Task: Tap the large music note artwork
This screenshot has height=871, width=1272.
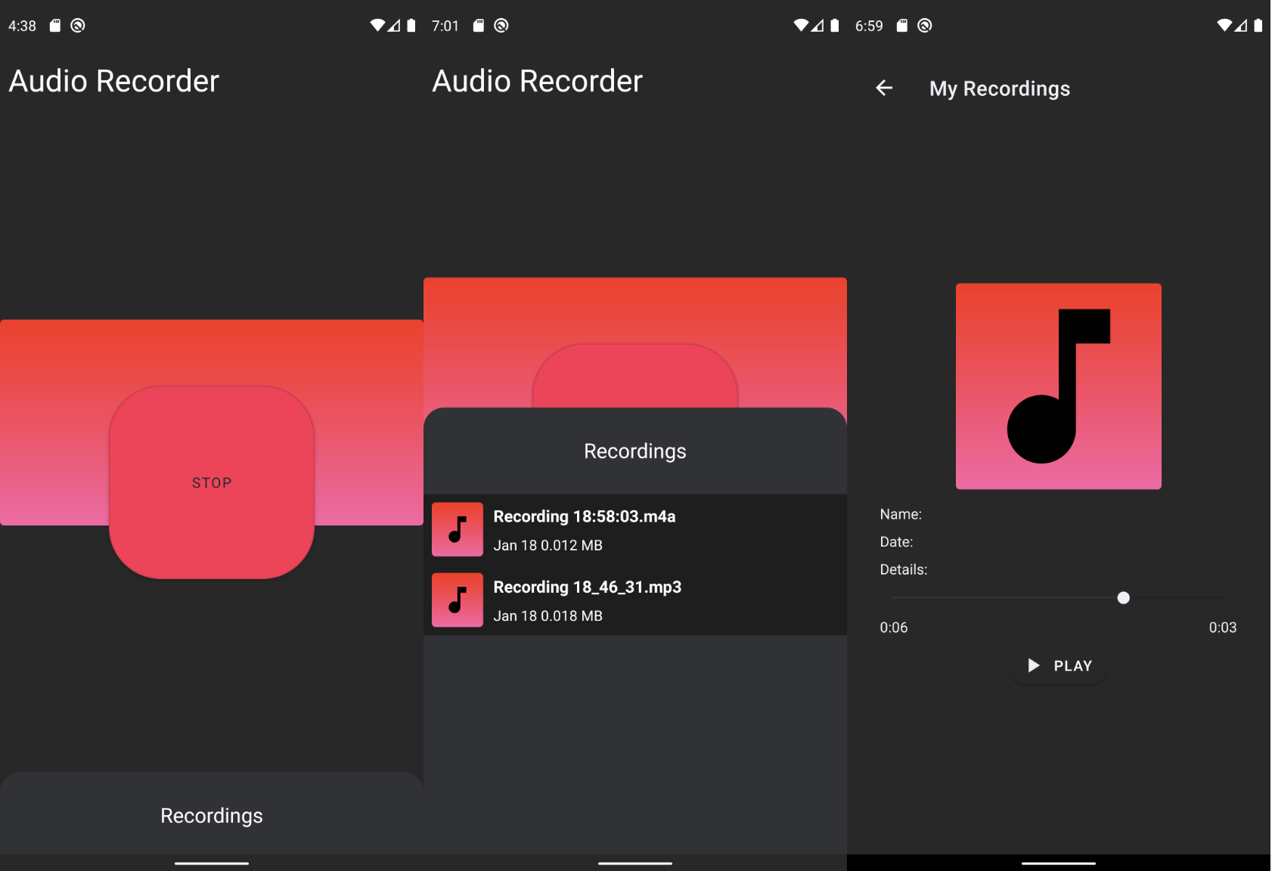Action: point(1058,386)
